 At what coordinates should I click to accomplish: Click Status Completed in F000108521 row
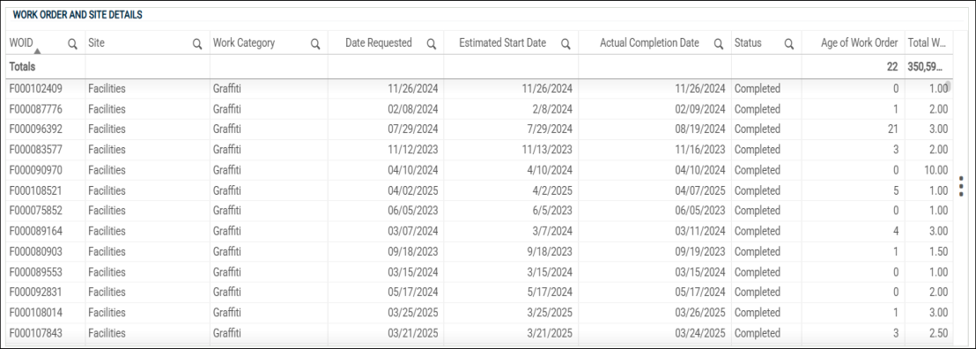point(757,190)
